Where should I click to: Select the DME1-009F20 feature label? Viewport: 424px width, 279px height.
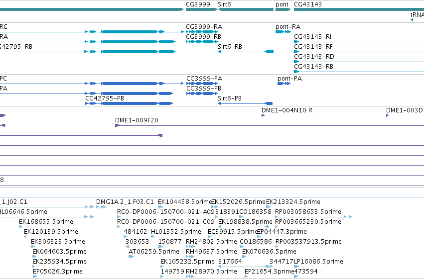coord(137,120)
